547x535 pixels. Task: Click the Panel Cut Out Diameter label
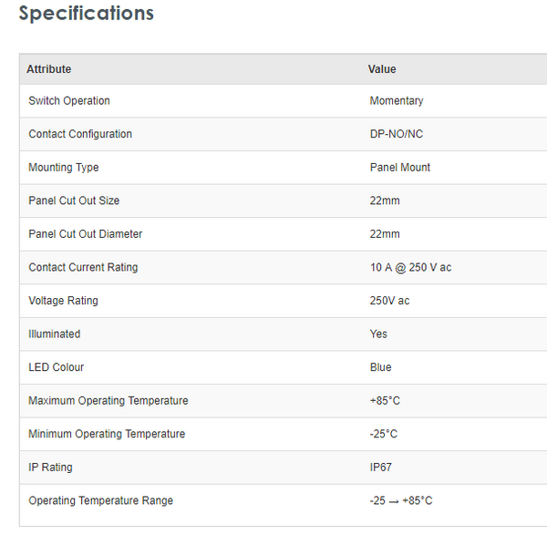coord(86,234)
